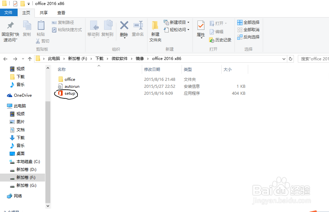Switch to the Share (共享) tab

pyautogui.click(x=44, y=13)
